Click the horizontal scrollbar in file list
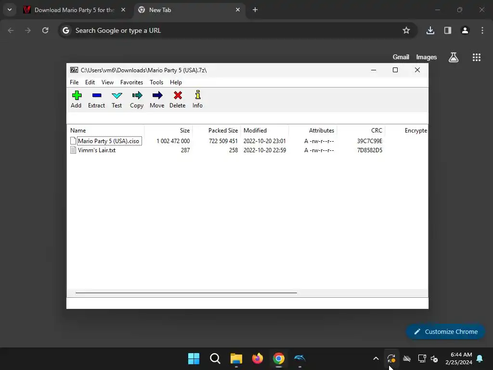The image size is (493, 370). (186, 292)
